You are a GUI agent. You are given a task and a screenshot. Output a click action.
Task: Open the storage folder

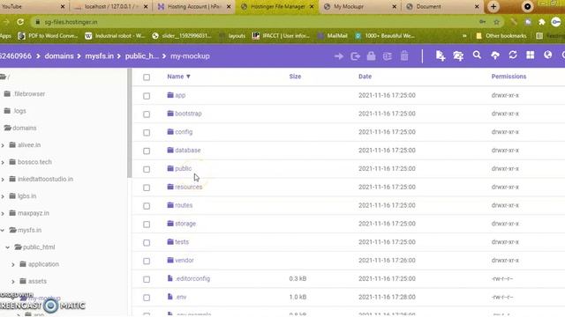(x=185, y=224)
